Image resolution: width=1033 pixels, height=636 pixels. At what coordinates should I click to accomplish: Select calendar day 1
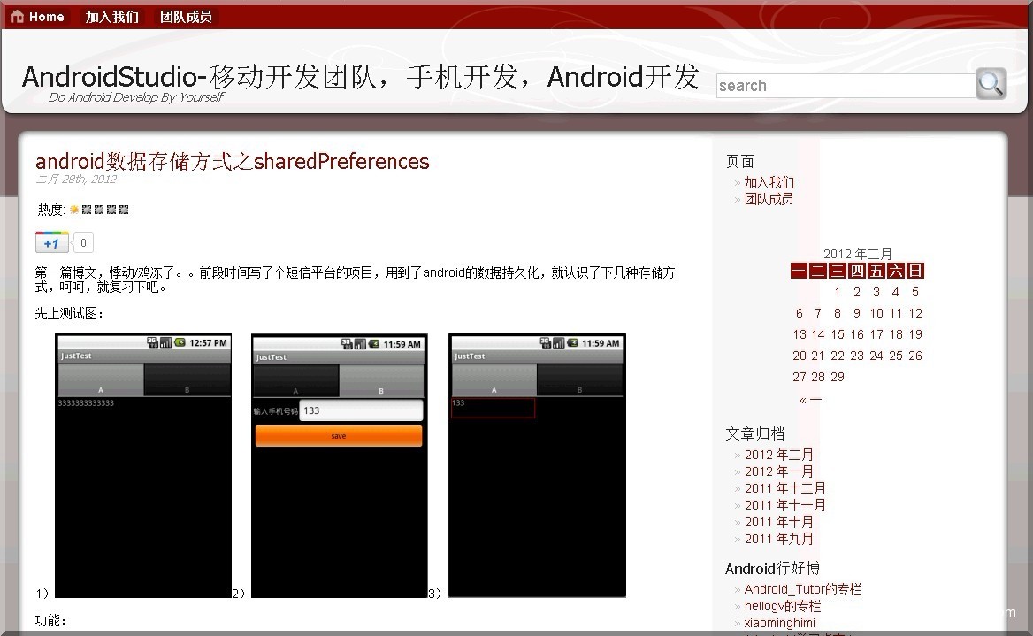[x=838, y=292]
